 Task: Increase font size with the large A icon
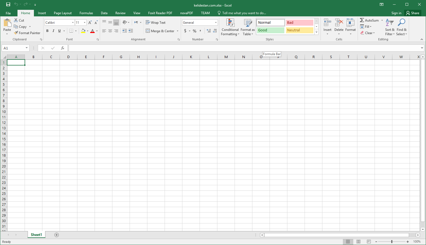[x=90, y=23]
